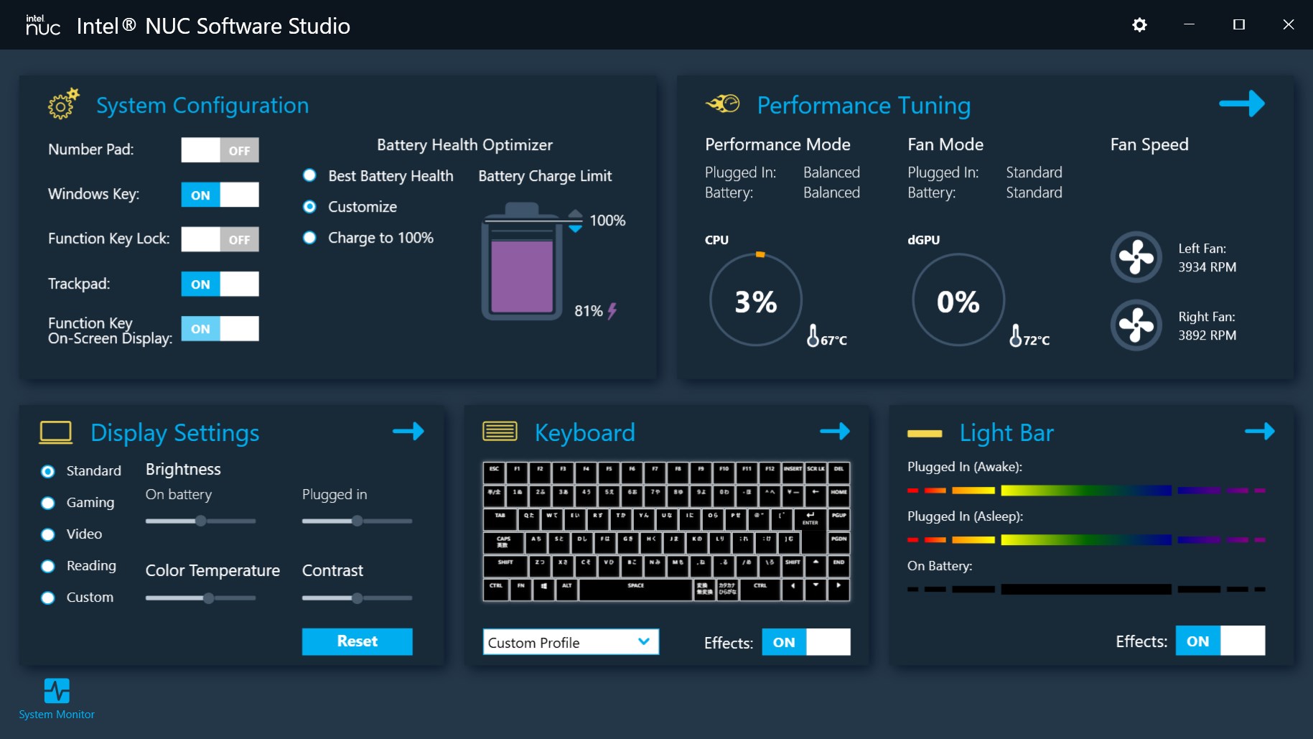Click the Keyboard heading
Screen dimensions: 1313x739
[585, 433]
